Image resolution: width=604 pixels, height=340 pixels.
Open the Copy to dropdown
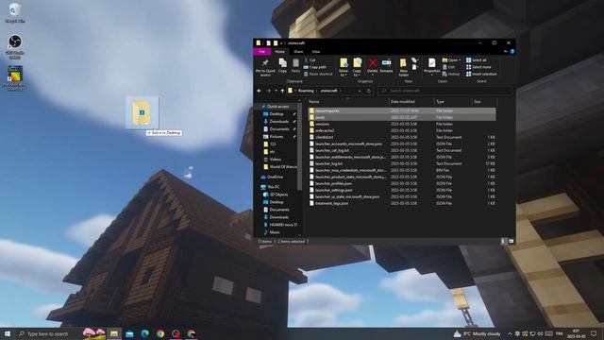[x=357, y=67]
